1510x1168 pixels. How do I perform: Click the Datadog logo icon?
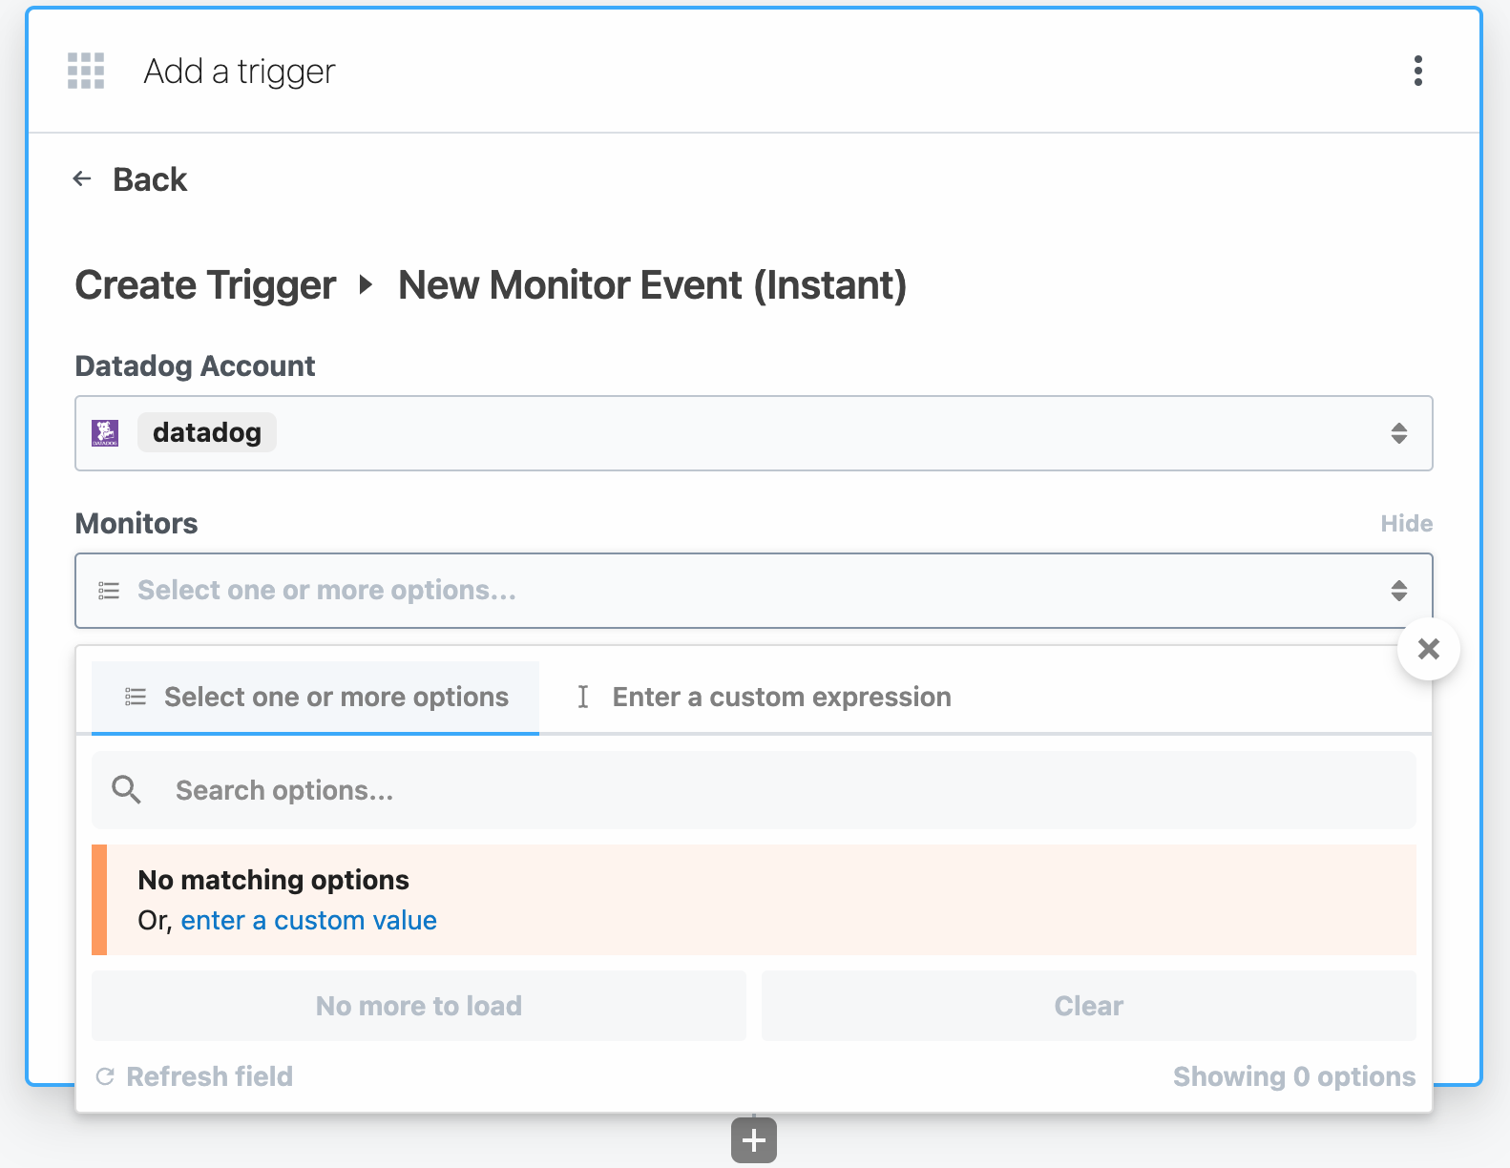coord(105,433)
